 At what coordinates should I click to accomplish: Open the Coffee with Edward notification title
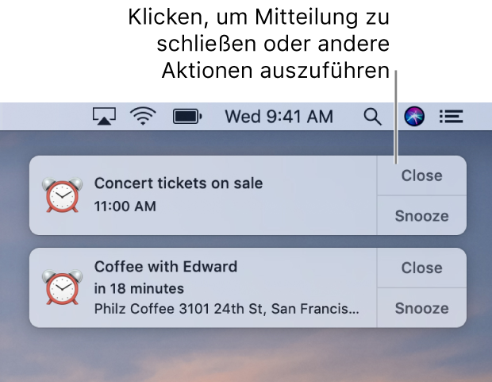[166, 267]
